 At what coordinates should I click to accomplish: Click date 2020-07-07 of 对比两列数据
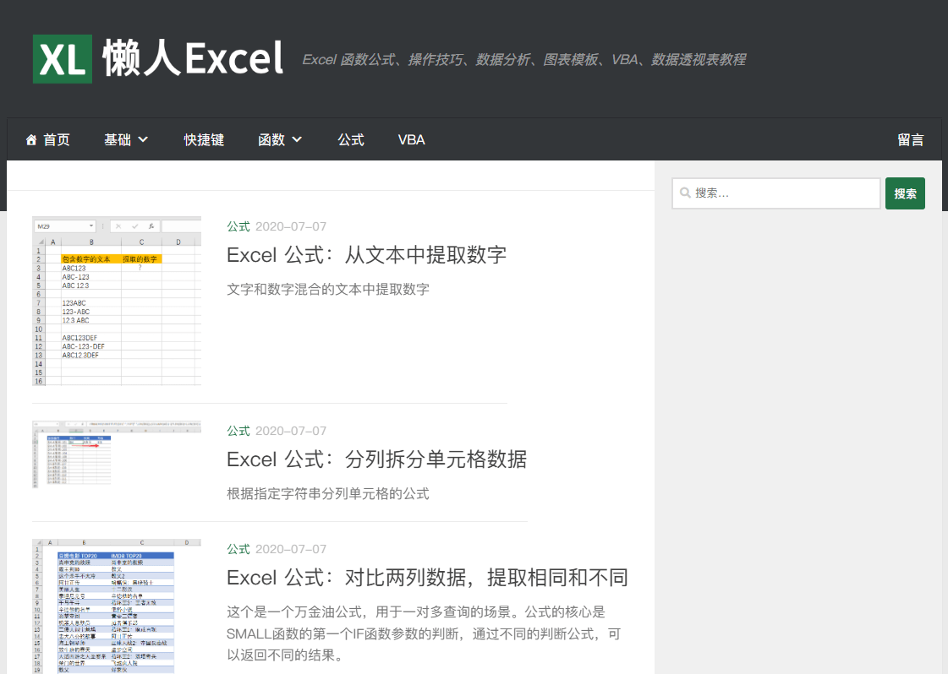point(291,549)
